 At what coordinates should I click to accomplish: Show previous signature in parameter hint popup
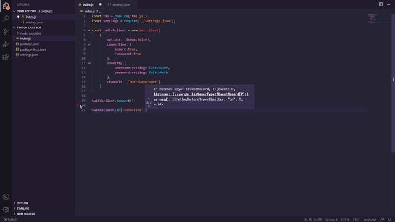coord(149,99)
